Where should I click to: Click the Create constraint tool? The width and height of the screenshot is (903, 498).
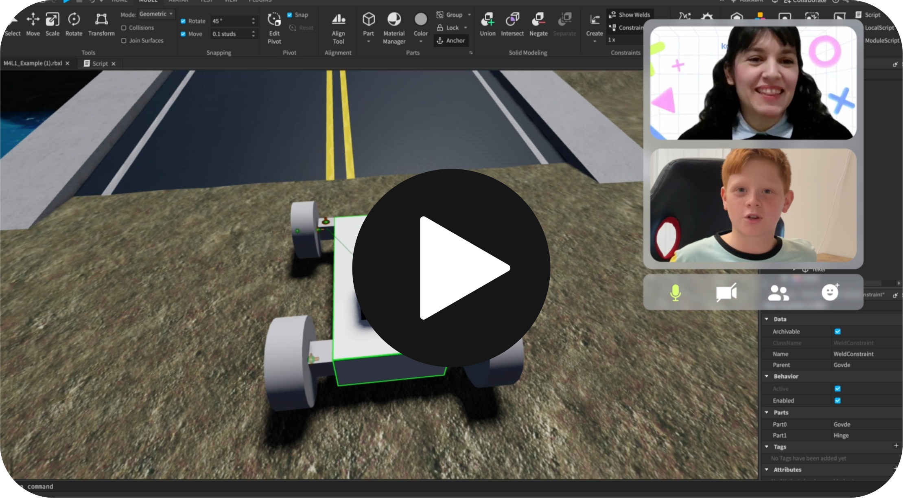(x=595, y=24)
